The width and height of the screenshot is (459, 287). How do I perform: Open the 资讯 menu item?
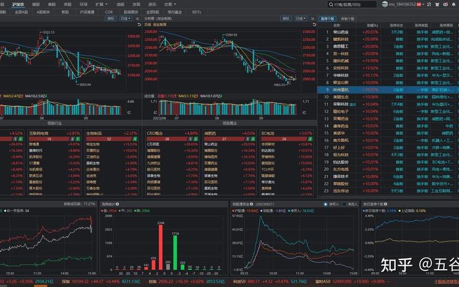tap(152, 5)
